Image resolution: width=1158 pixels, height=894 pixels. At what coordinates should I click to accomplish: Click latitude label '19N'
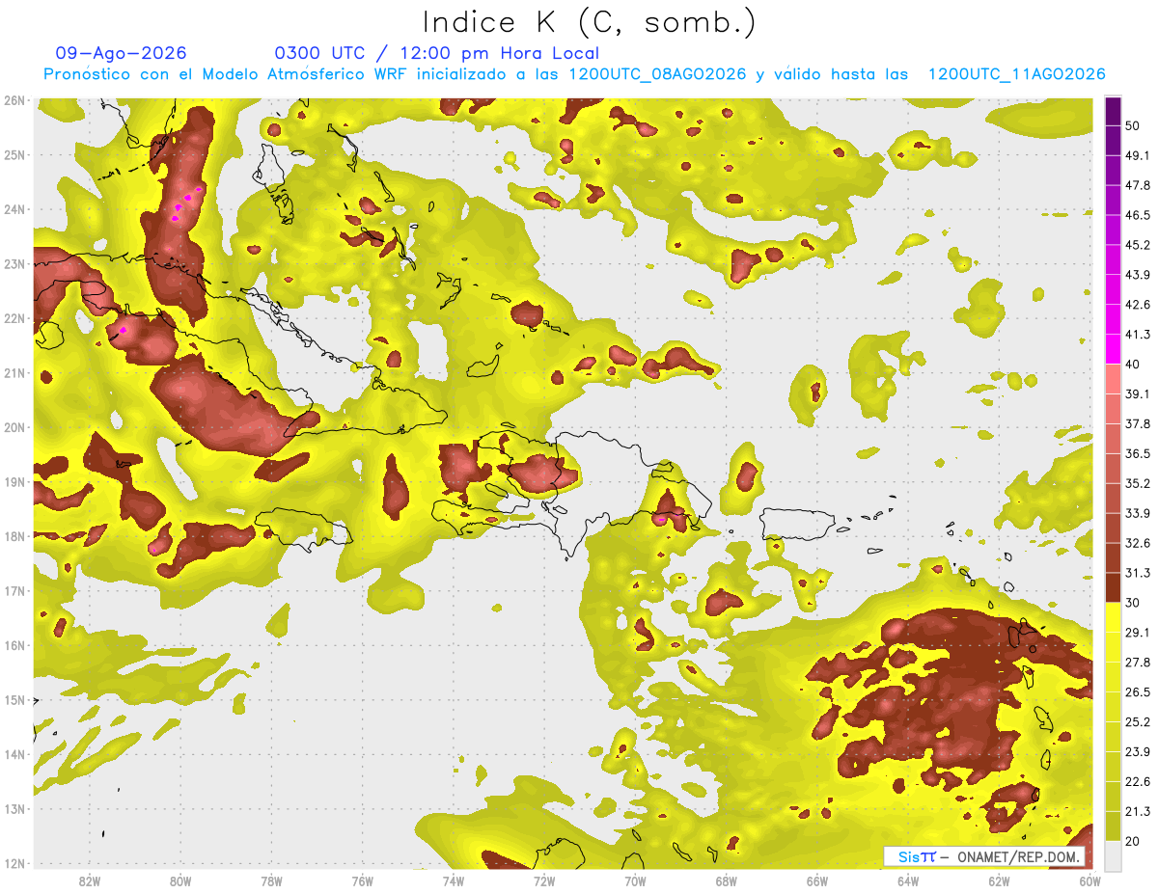click(x=14, y=482)
